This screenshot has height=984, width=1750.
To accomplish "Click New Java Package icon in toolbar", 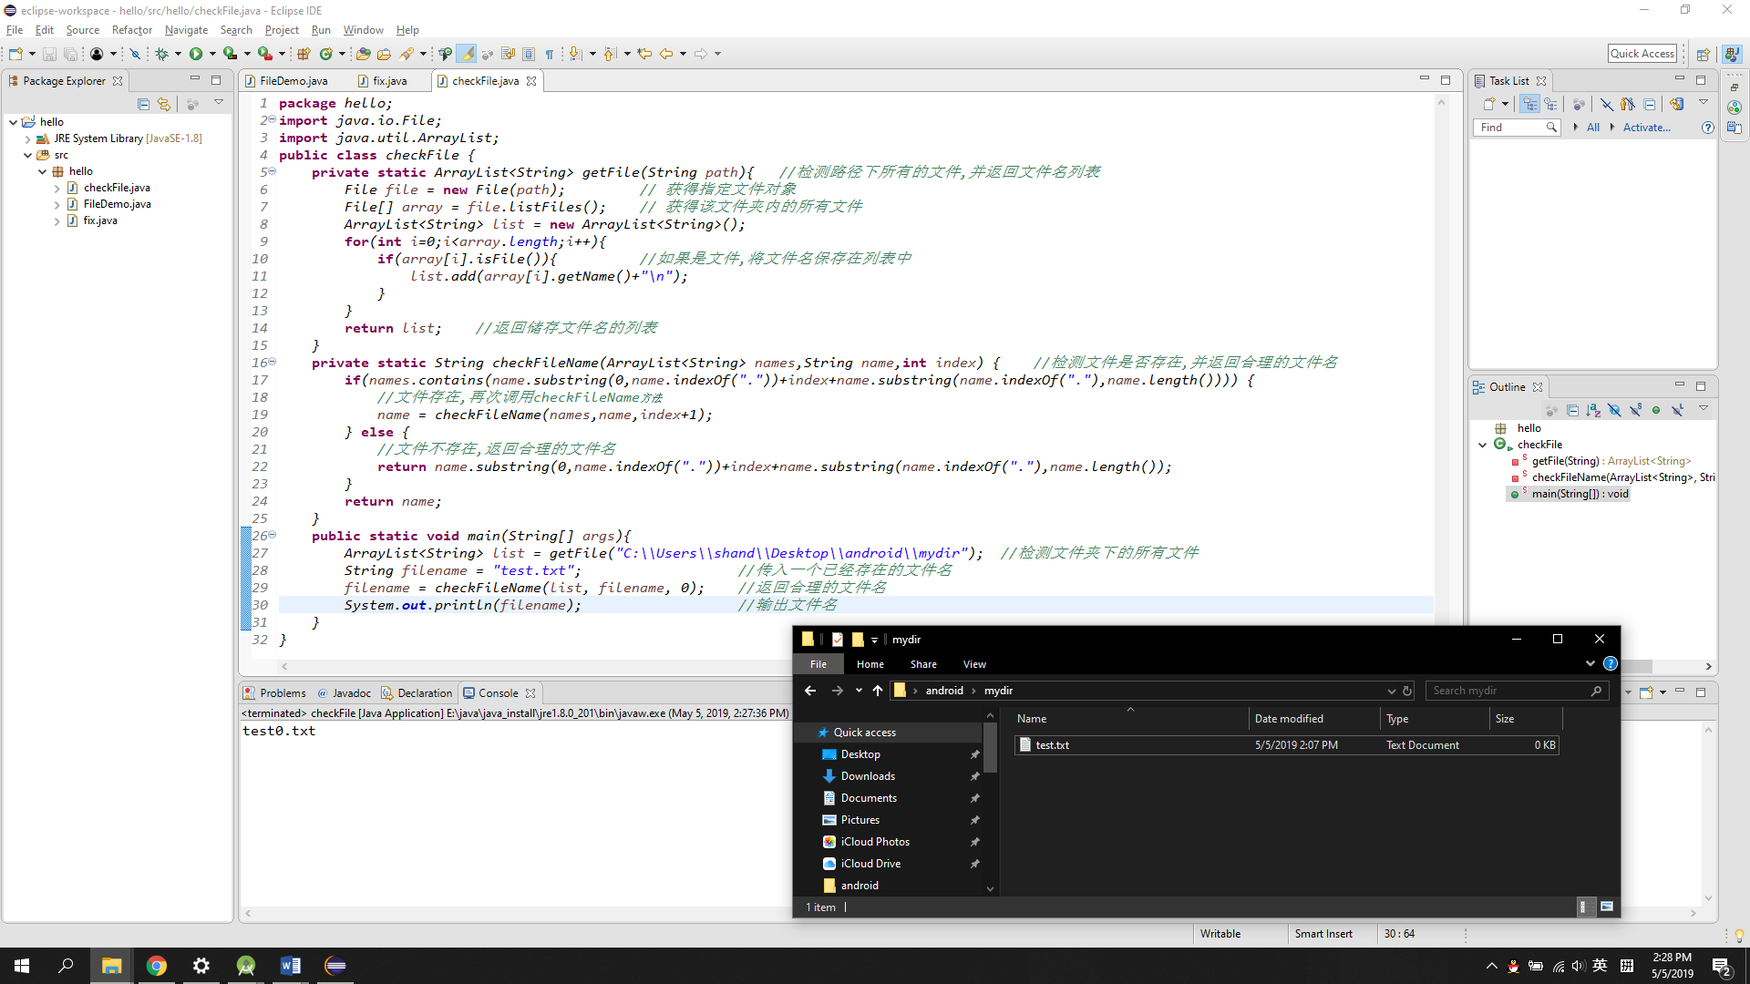I will tap(304, 55).
